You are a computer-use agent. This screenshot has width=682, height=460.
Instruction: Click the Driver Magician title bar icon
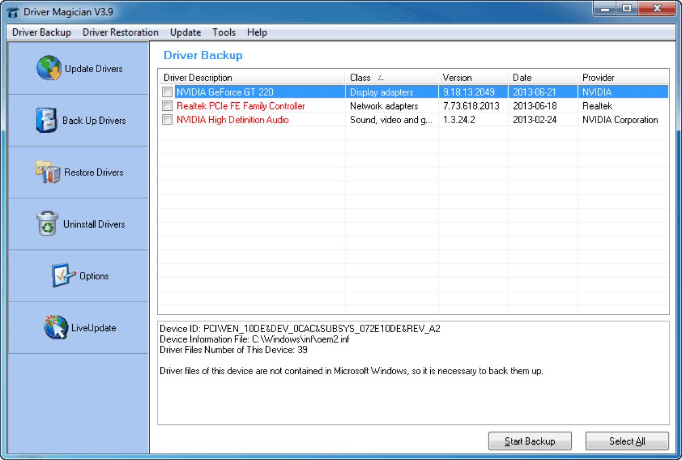(x=13, y=9)
